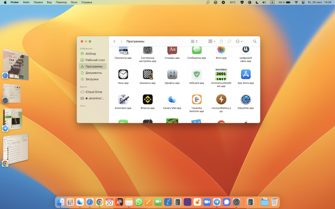This screenshot has width=335, height=209.
Task: Go back using the toolbar back arrow
Action: (114, 41)
